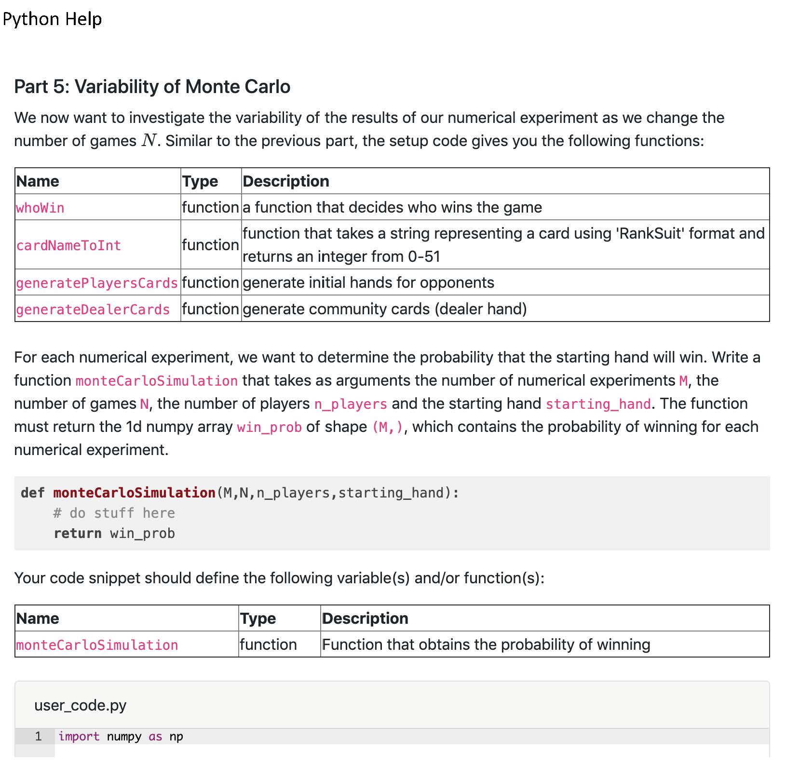Place cursor in 'import numpy as np' line

121,737
